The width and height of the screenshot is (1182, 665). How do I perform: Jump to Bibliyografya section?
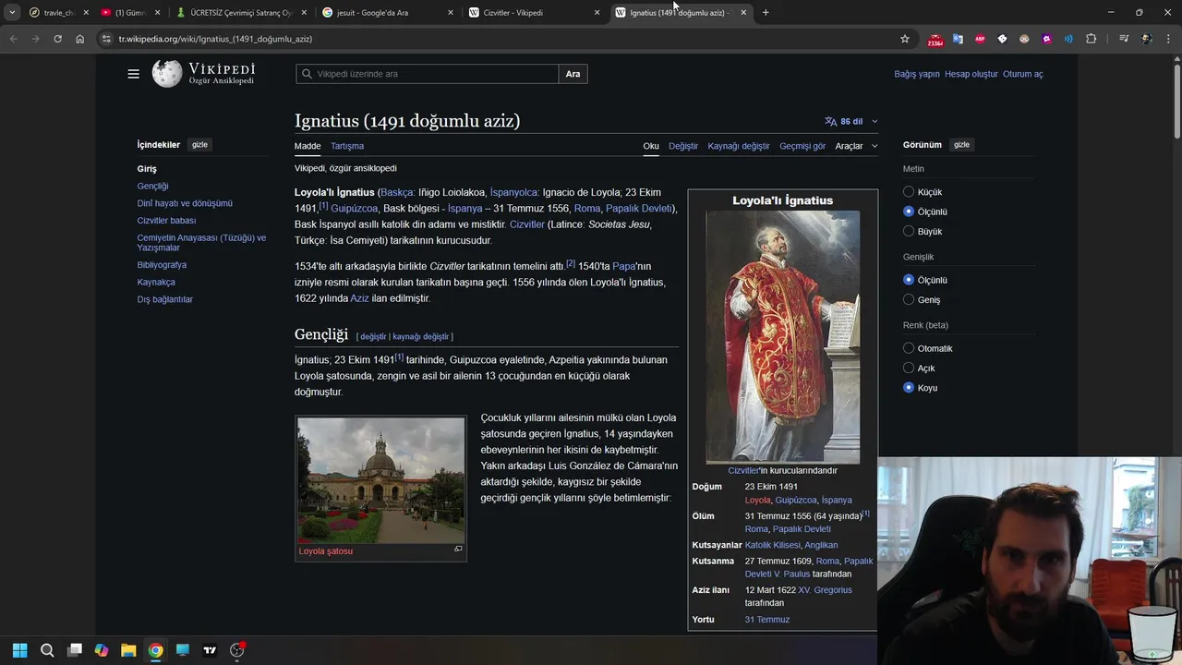tap(162, 265)
